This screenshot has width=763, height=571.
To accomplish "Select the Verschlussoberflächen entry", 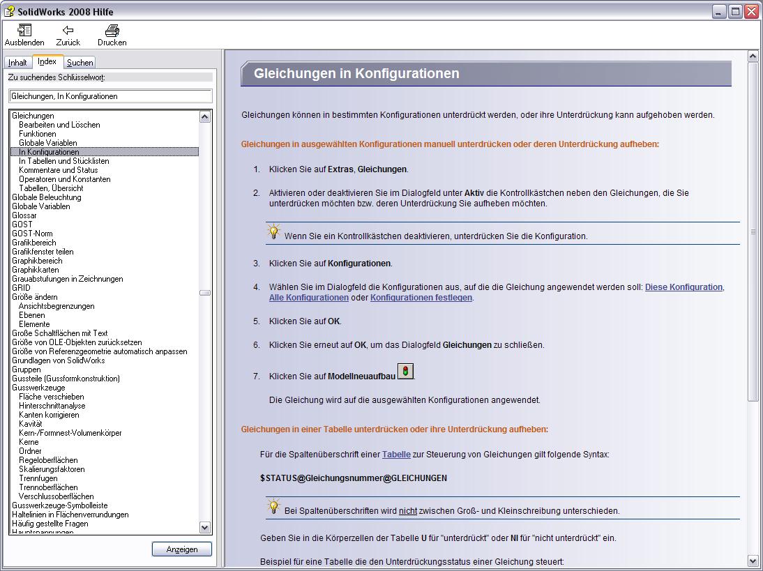I will [56, 497].
